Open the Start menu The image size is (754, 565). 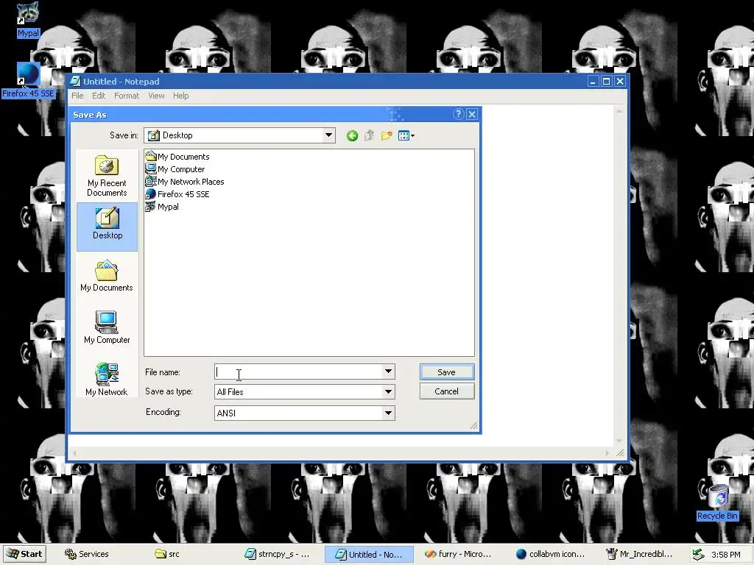click(25, 554)
